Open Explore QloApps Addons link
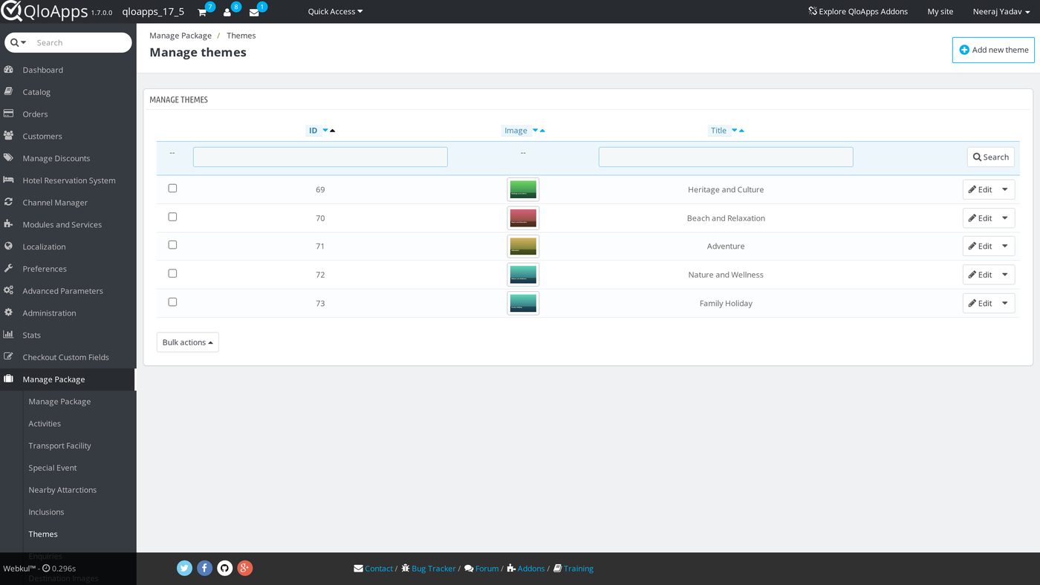1040x585 pixels. coord(858,12)
